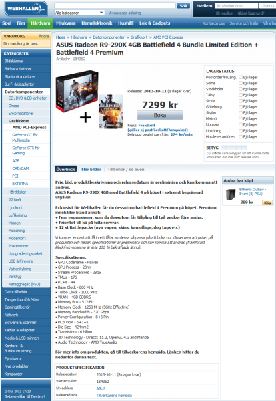Switch to the Överblick tab

click(65, 169)
